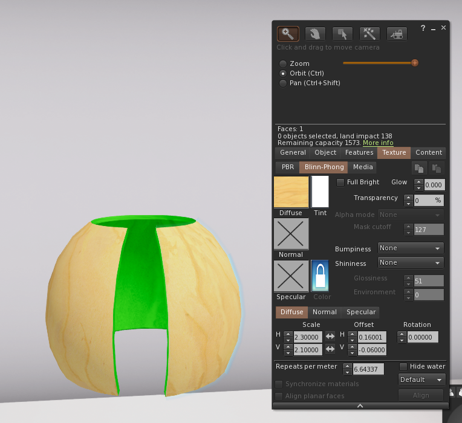Open the Shininess dropdown

coord(411,262)
